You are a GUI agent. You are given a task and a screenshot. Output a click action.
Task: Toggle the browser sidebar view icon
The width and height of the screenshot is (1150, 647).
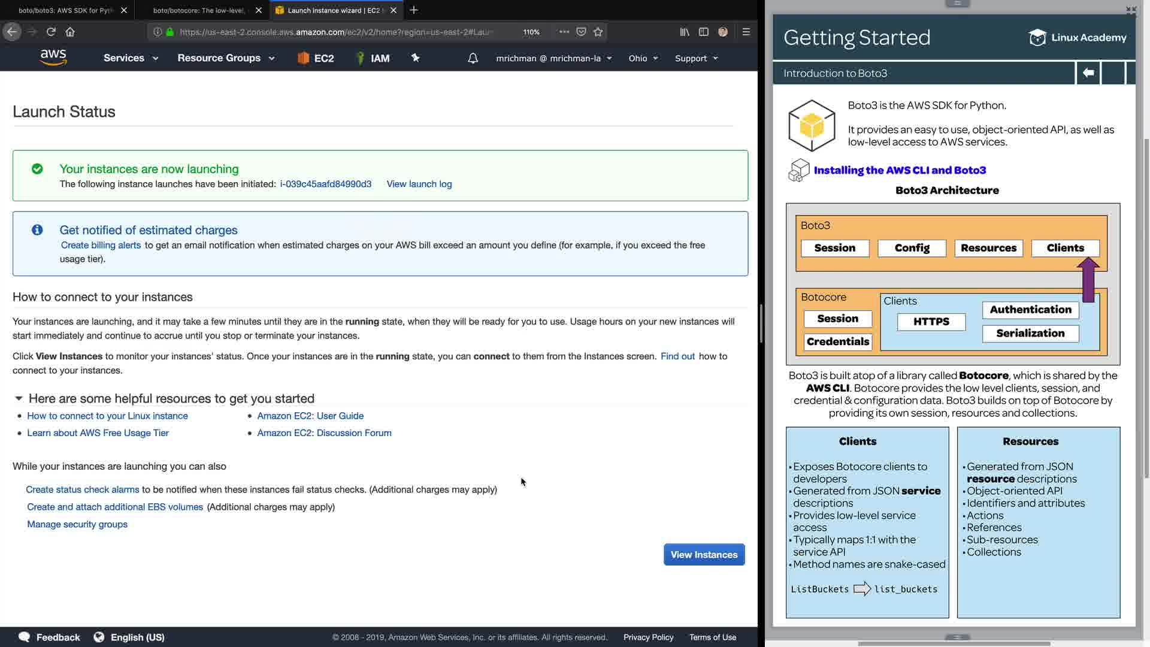click(x=704, y=32)
